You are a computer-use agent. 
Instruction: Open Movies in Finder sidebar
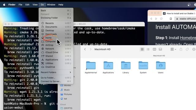point(67,86)
